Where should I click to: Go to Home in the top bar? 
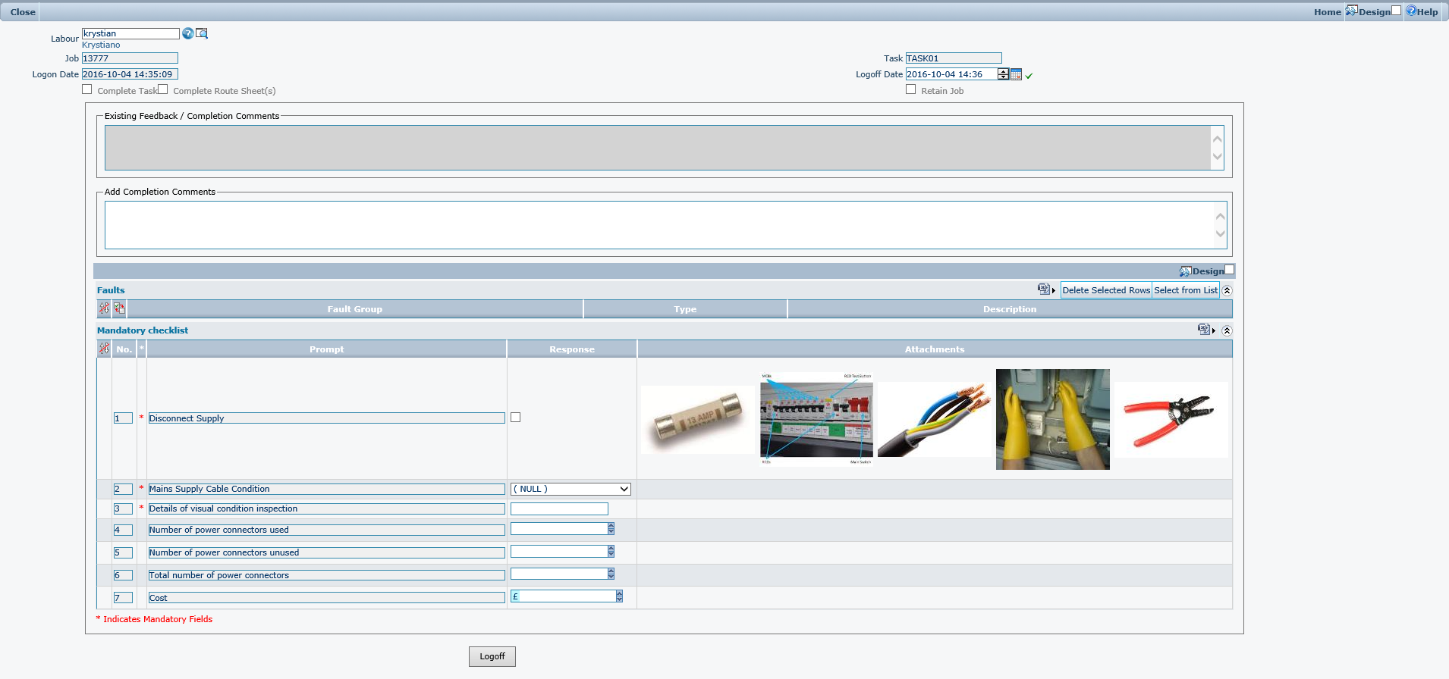[x=1327, y=12]
